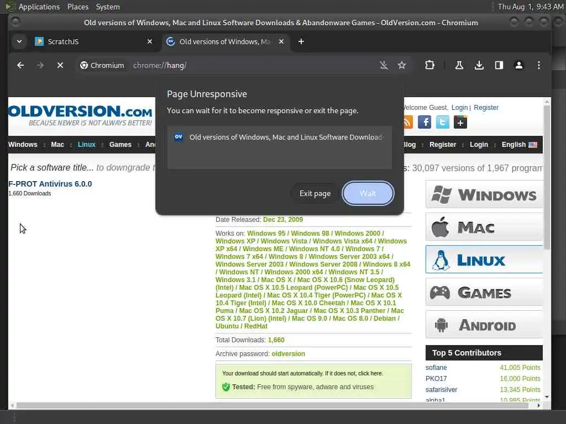Click the clock showing Thu Aug 1
The height and width of the screenshot is (424, 566).
click(530, 7)
